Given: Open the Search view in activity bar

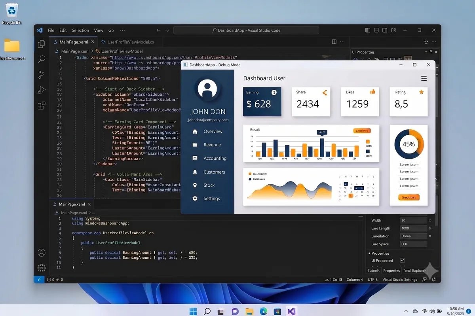Looking at the screenshot, I should 41,59.
